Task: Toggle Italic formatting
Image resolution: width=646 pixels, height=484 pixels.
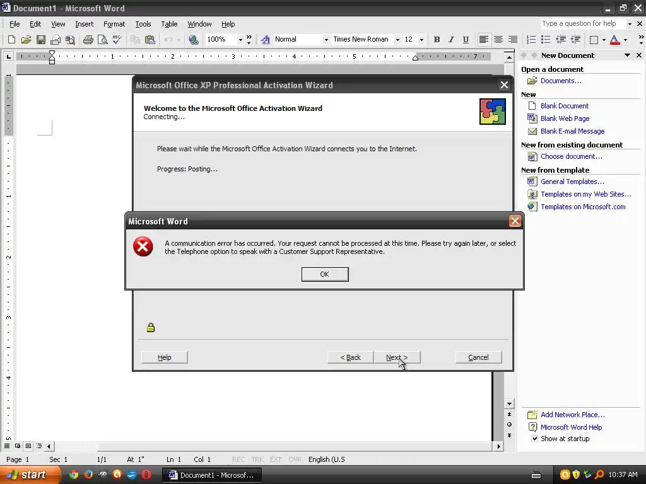Action: 451,40
